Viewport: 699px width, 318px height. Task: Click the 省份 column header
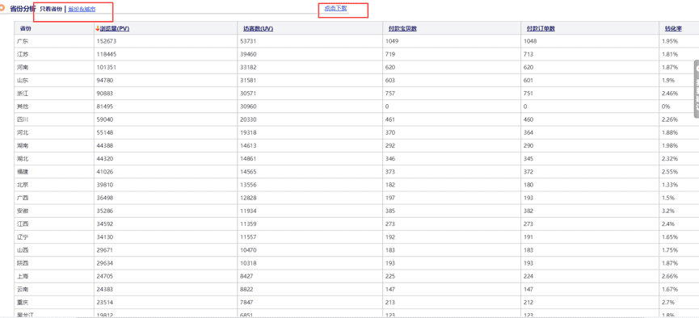click(x=26, y=28)
